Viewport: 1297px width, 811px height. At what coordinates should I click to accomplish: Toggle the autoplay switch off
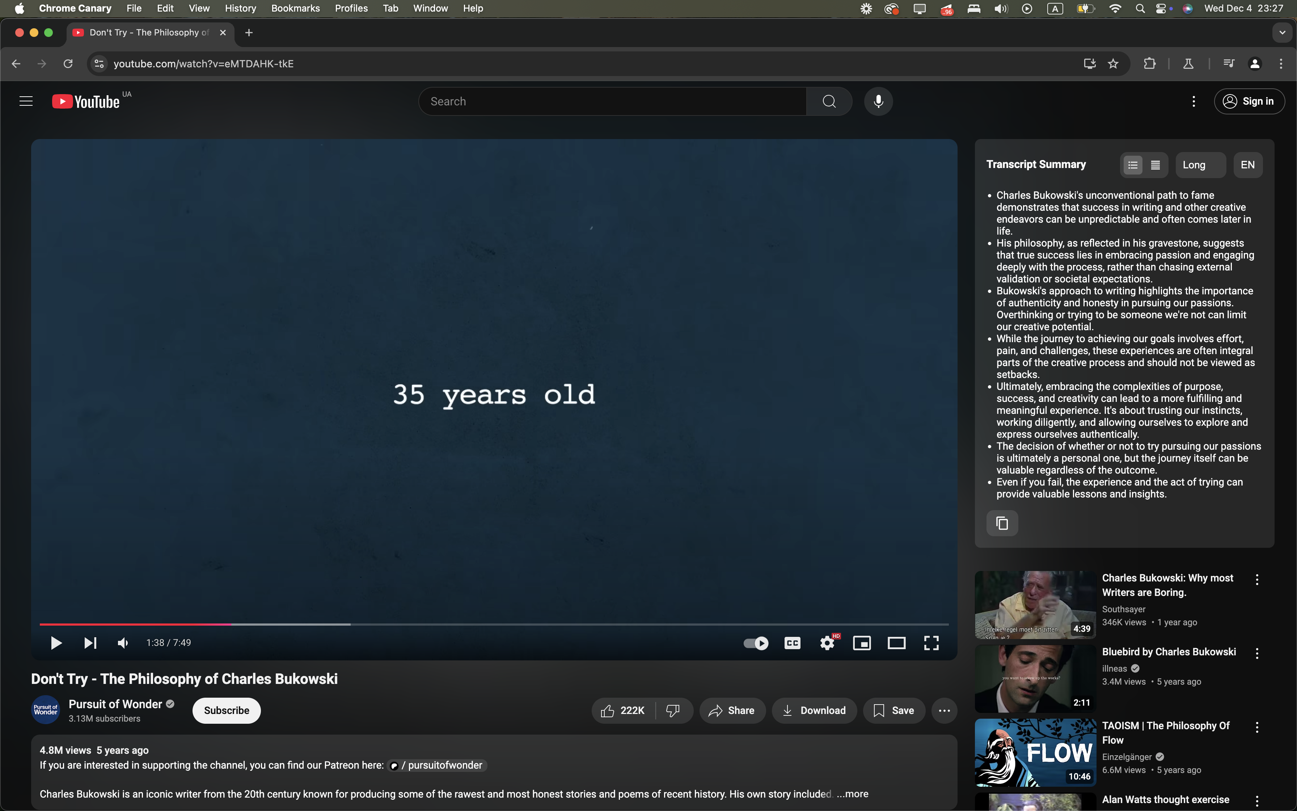pyautogui.click(x=756, y=643)
